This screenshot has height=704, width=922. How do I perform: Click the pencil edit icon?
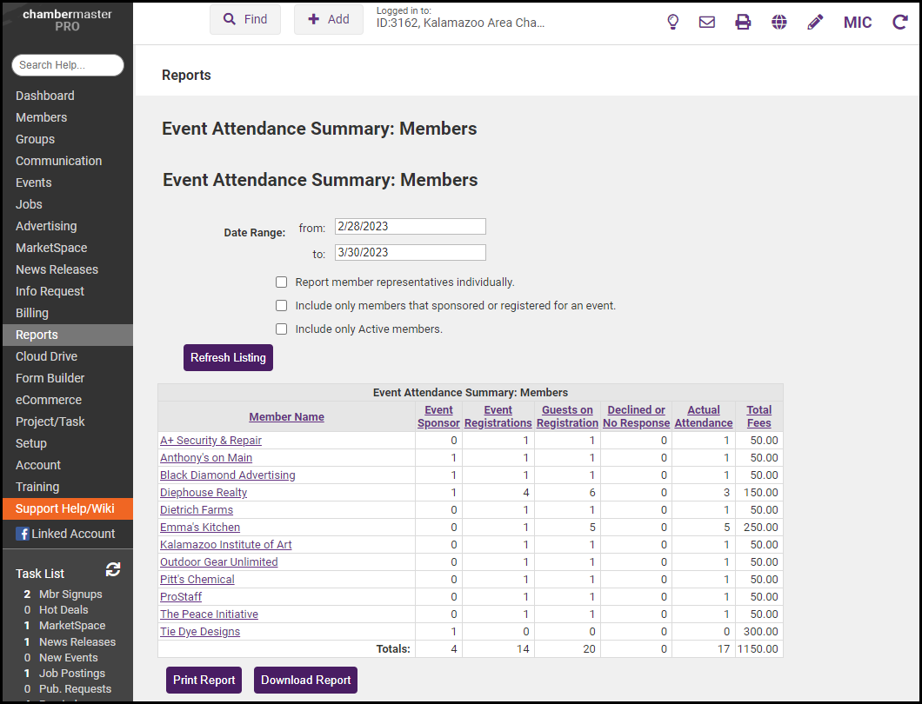coord(815,22)
